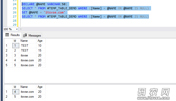Open the 100 % zoom dropdown

click(x=17, y=29)
